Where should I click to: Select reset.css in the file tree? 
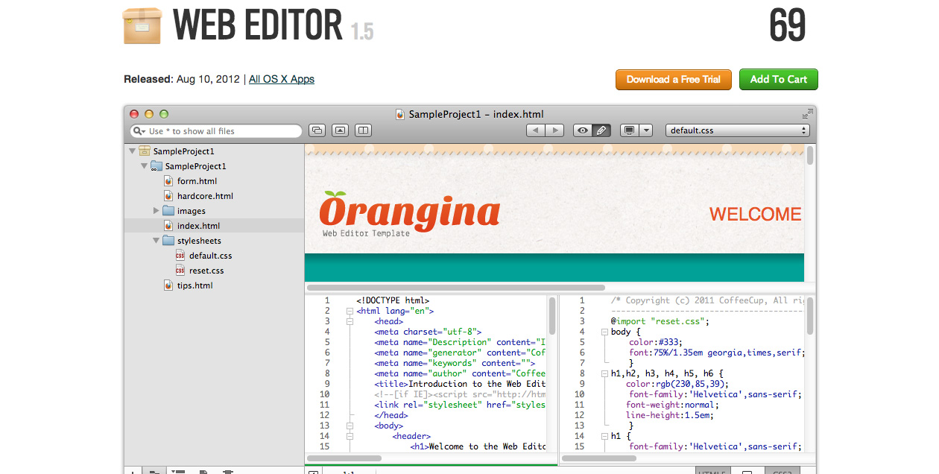(206, 271)
